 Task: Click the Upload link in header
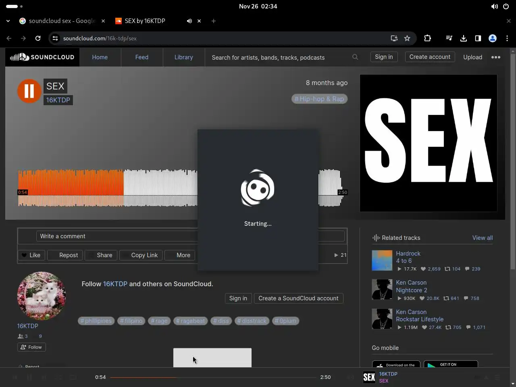[472, 57]
